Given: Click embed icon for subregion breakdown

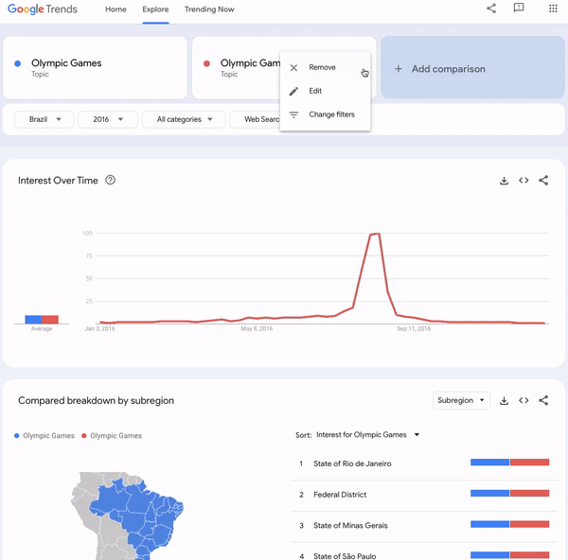Looking at the screenshot, I should point(524,400).
